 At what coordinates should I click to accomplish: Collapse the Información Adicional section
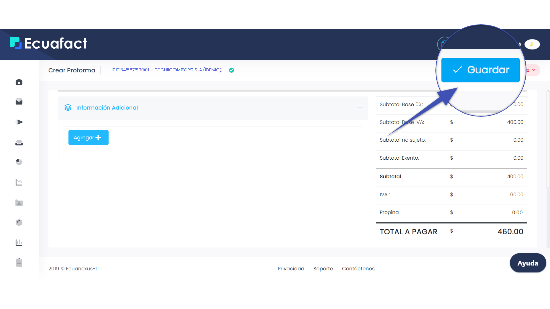tap(360, 108)
